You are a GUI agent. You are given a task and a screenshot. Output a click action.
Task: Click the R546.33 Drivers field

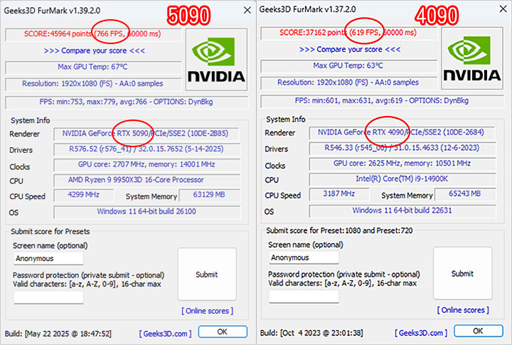(x=402, y=148)
